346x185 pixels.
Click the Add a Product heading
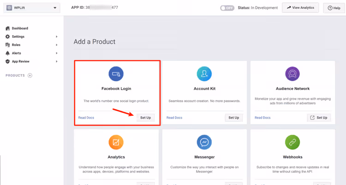(95, 42)
